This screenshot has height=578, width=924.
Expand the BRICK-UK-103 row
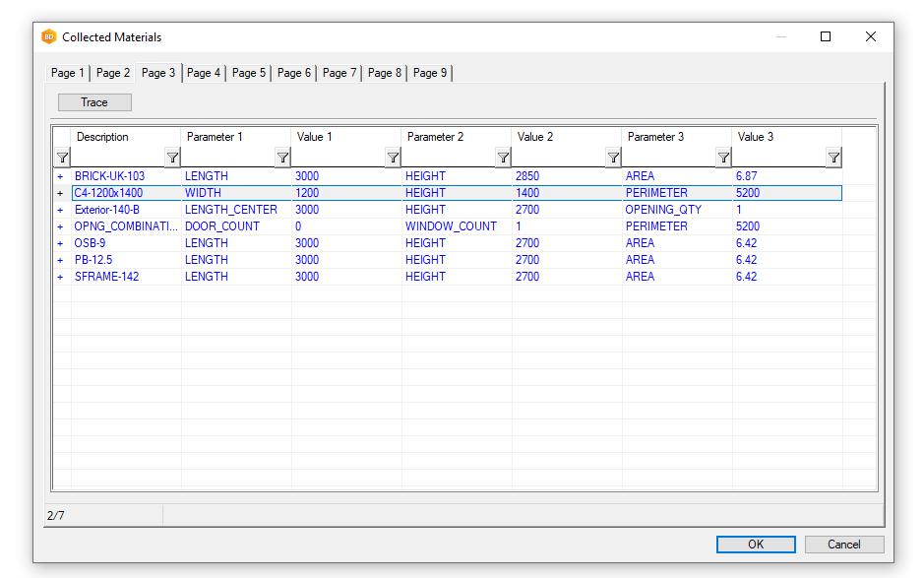61,176
